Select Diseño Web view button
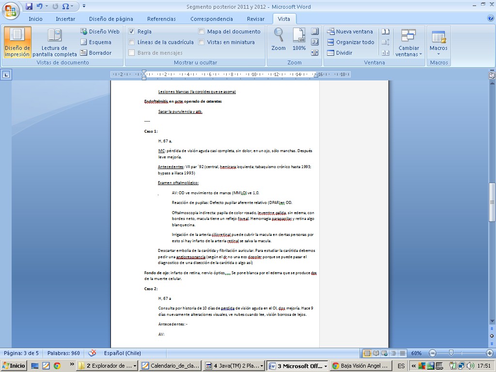The image size is (496, 372). point(100,31)
